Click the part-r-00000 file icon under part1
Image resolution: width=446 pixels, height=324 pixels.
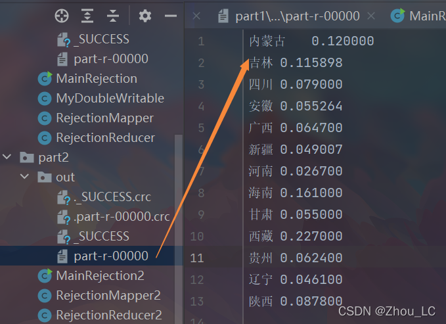coord(62,59)
